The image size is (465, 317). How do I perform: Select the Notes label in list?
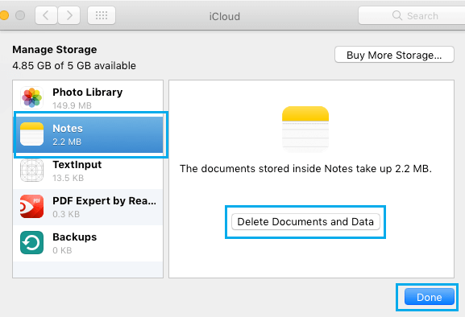(x=68, y=129)
